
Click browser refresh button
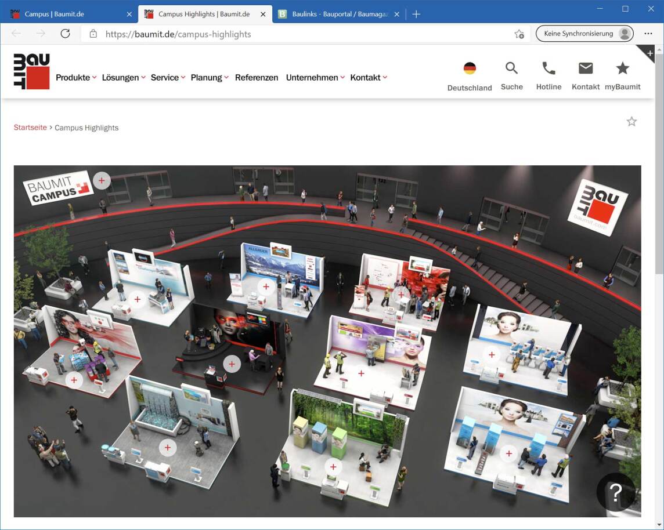point(65,34)
